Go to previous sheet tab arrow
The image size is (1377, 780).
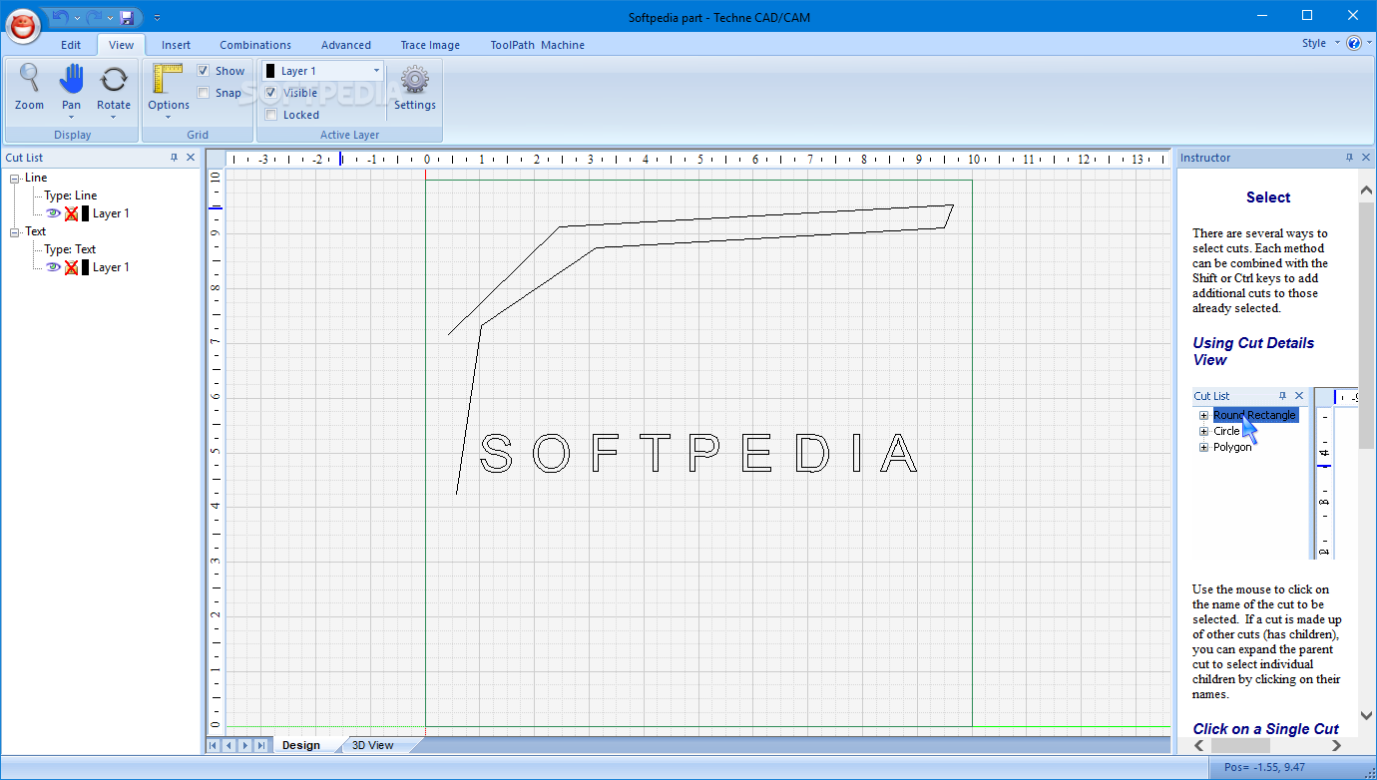coord(229,745)
